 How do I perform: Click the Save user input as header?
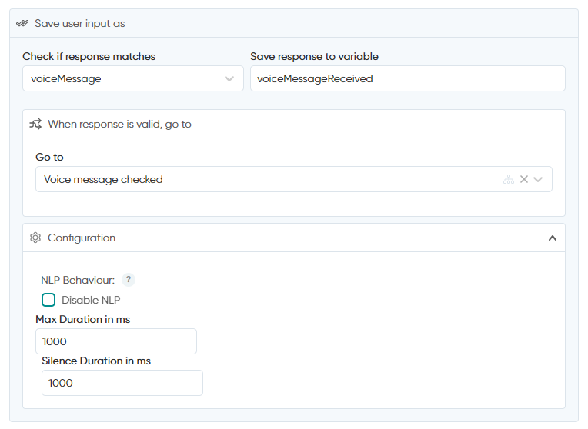(80, 23)
